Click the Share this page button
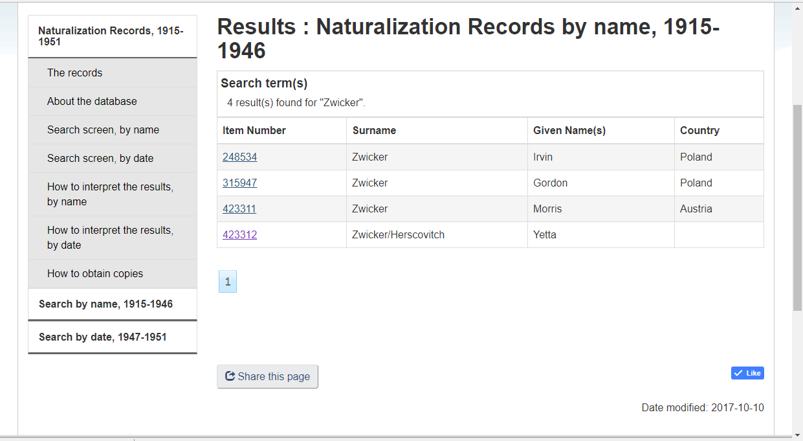Image resolution: width=803 pixels, height=441 pixels. (267, 376)
